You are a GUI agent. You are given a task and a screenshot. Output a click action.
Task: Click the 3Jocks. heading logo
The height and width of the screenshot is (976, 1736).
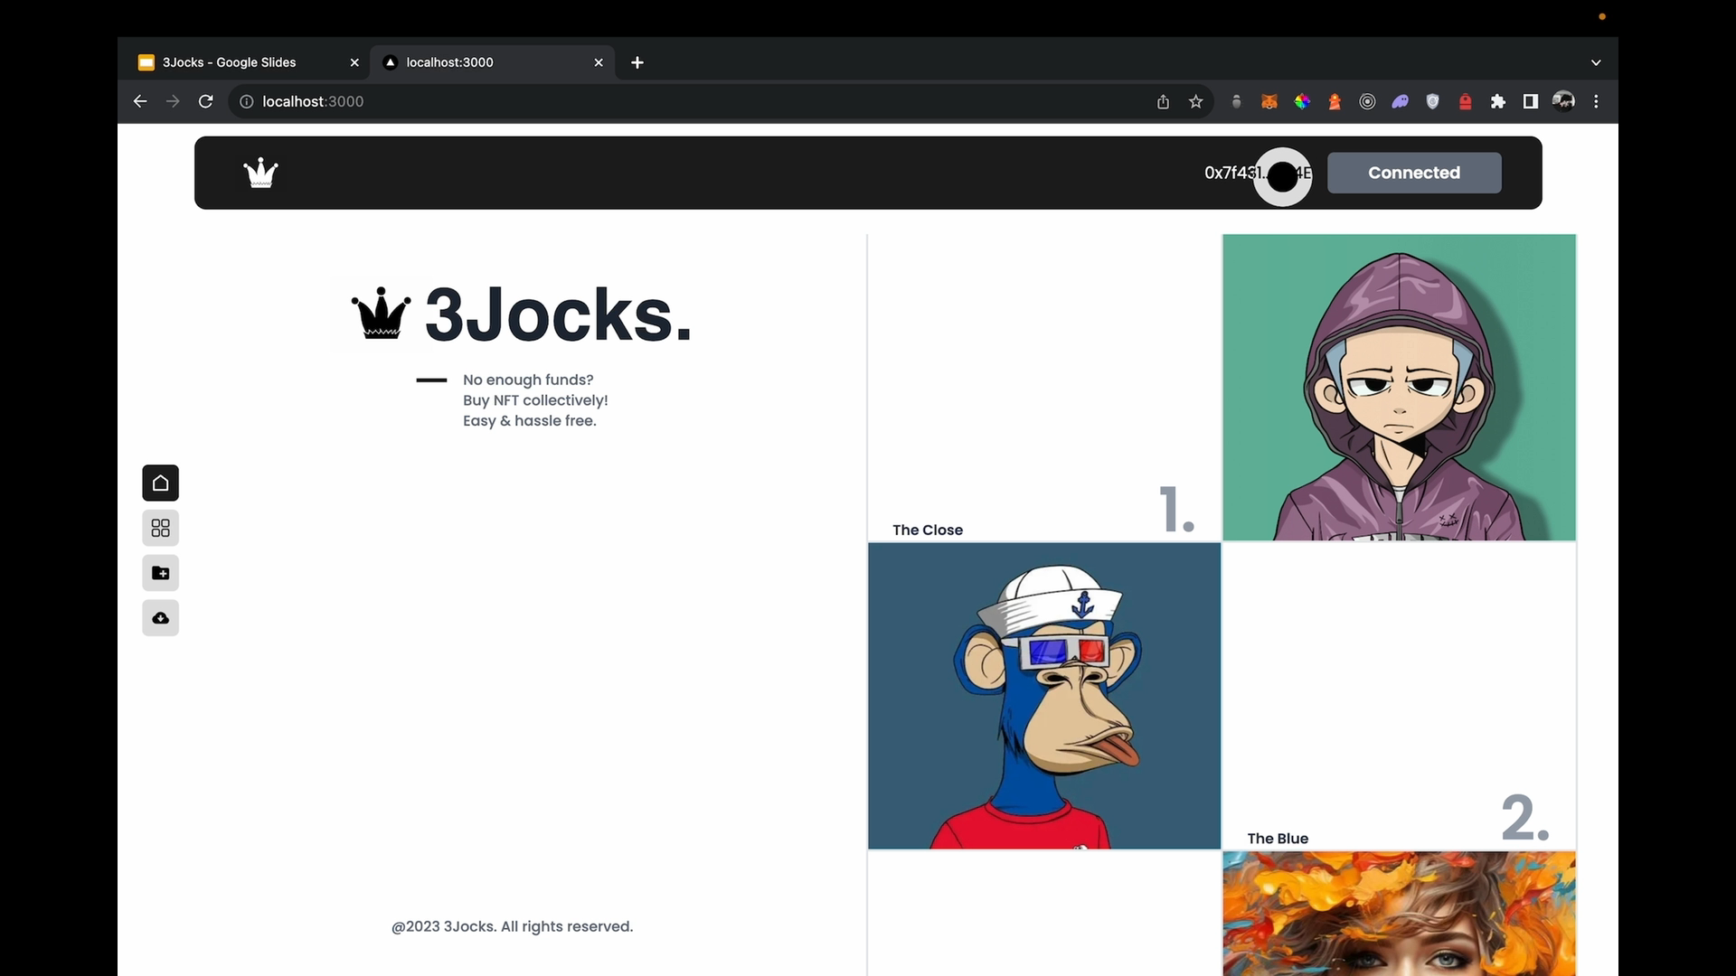coord(522,314)
